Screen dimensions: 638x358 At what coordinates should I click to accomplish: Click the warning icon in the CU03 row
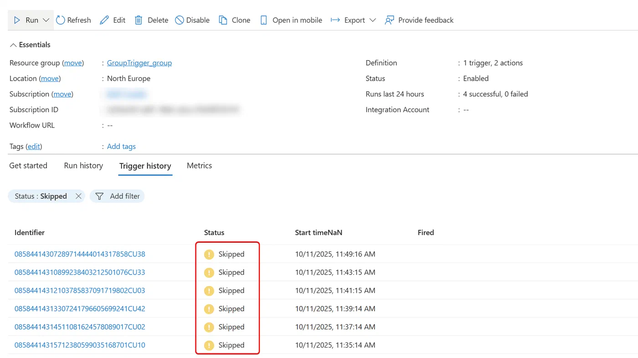pos(209,291)
